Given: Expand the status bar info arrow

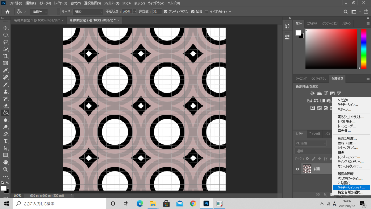Looking at the screenshot, I should 72,196.
